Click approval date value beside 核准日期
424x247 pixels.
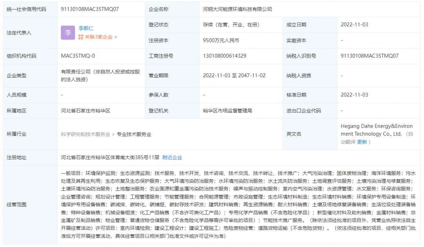(354, 95)
